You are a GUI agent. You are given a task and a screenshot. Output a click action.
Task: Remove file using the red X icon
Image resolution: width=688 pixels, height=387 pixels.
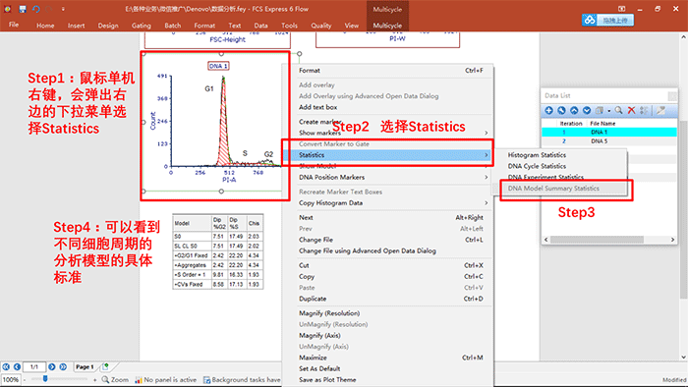tap(631, 110)
